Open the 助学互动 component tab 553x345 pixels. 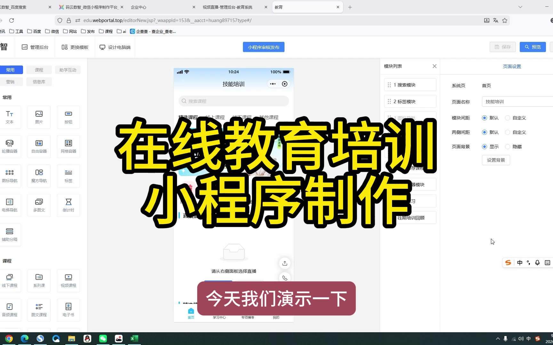click(68, 70)
